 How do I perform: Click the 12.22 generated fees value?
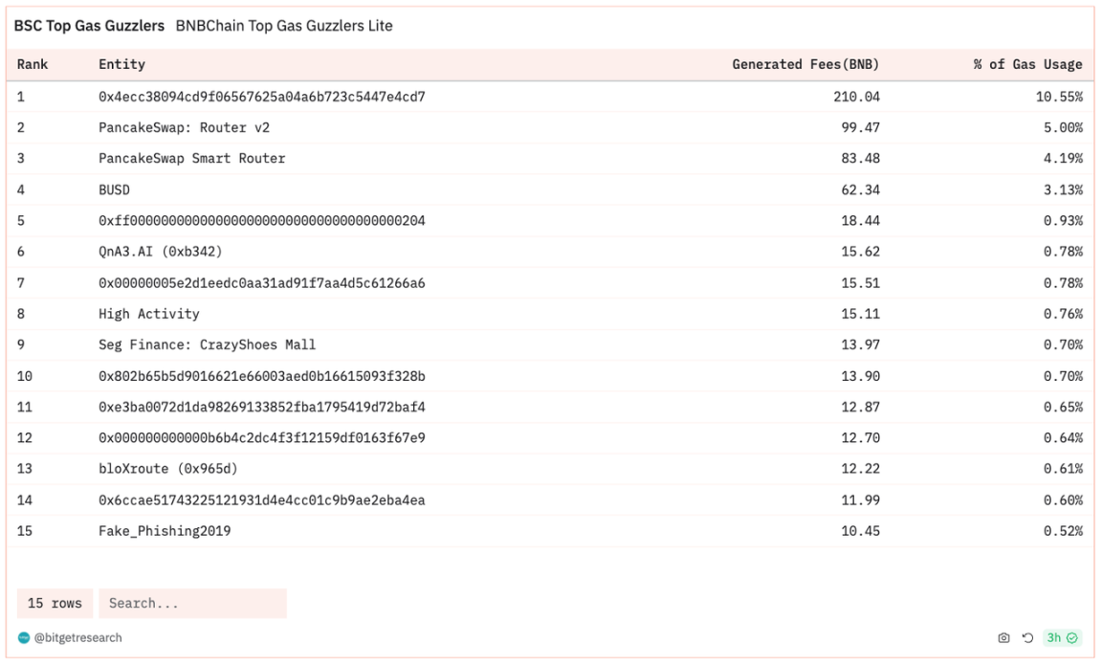point(860,469)
